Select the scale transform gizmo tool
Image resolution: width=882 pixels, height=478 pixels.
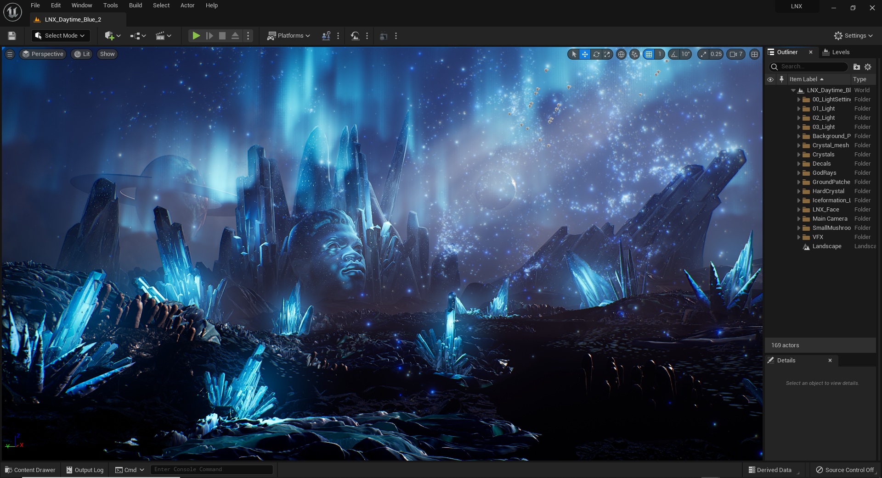pyautogui.click(x=607, y=54)
